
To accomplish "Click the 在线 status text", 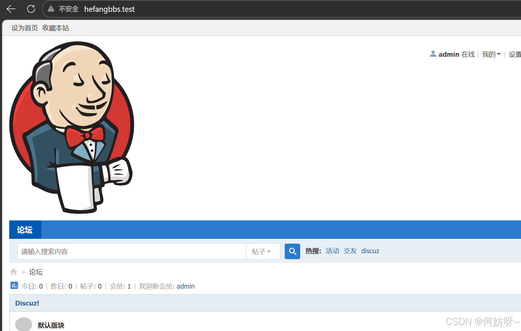I will click(x=468, y=54).
